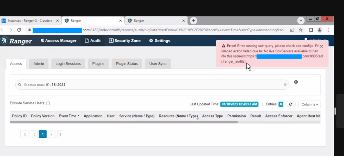Open the browser profile menu
344x156 pixels.
(320, 30)
